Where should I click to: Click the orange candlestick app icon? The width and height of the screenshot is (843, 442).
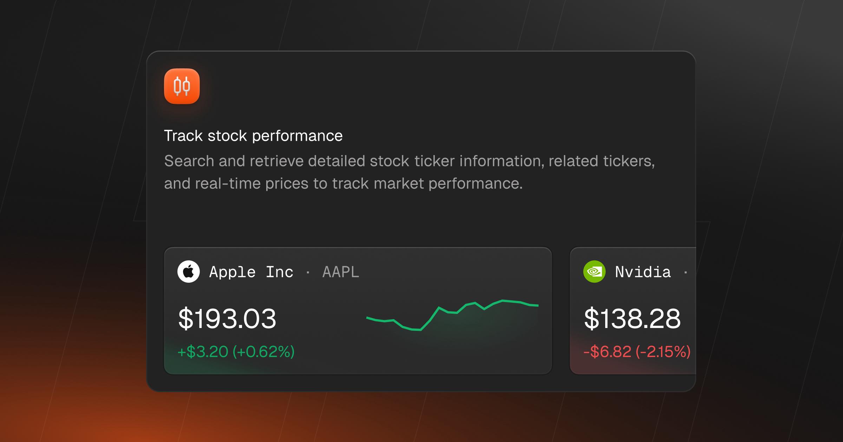pos(182,86)
